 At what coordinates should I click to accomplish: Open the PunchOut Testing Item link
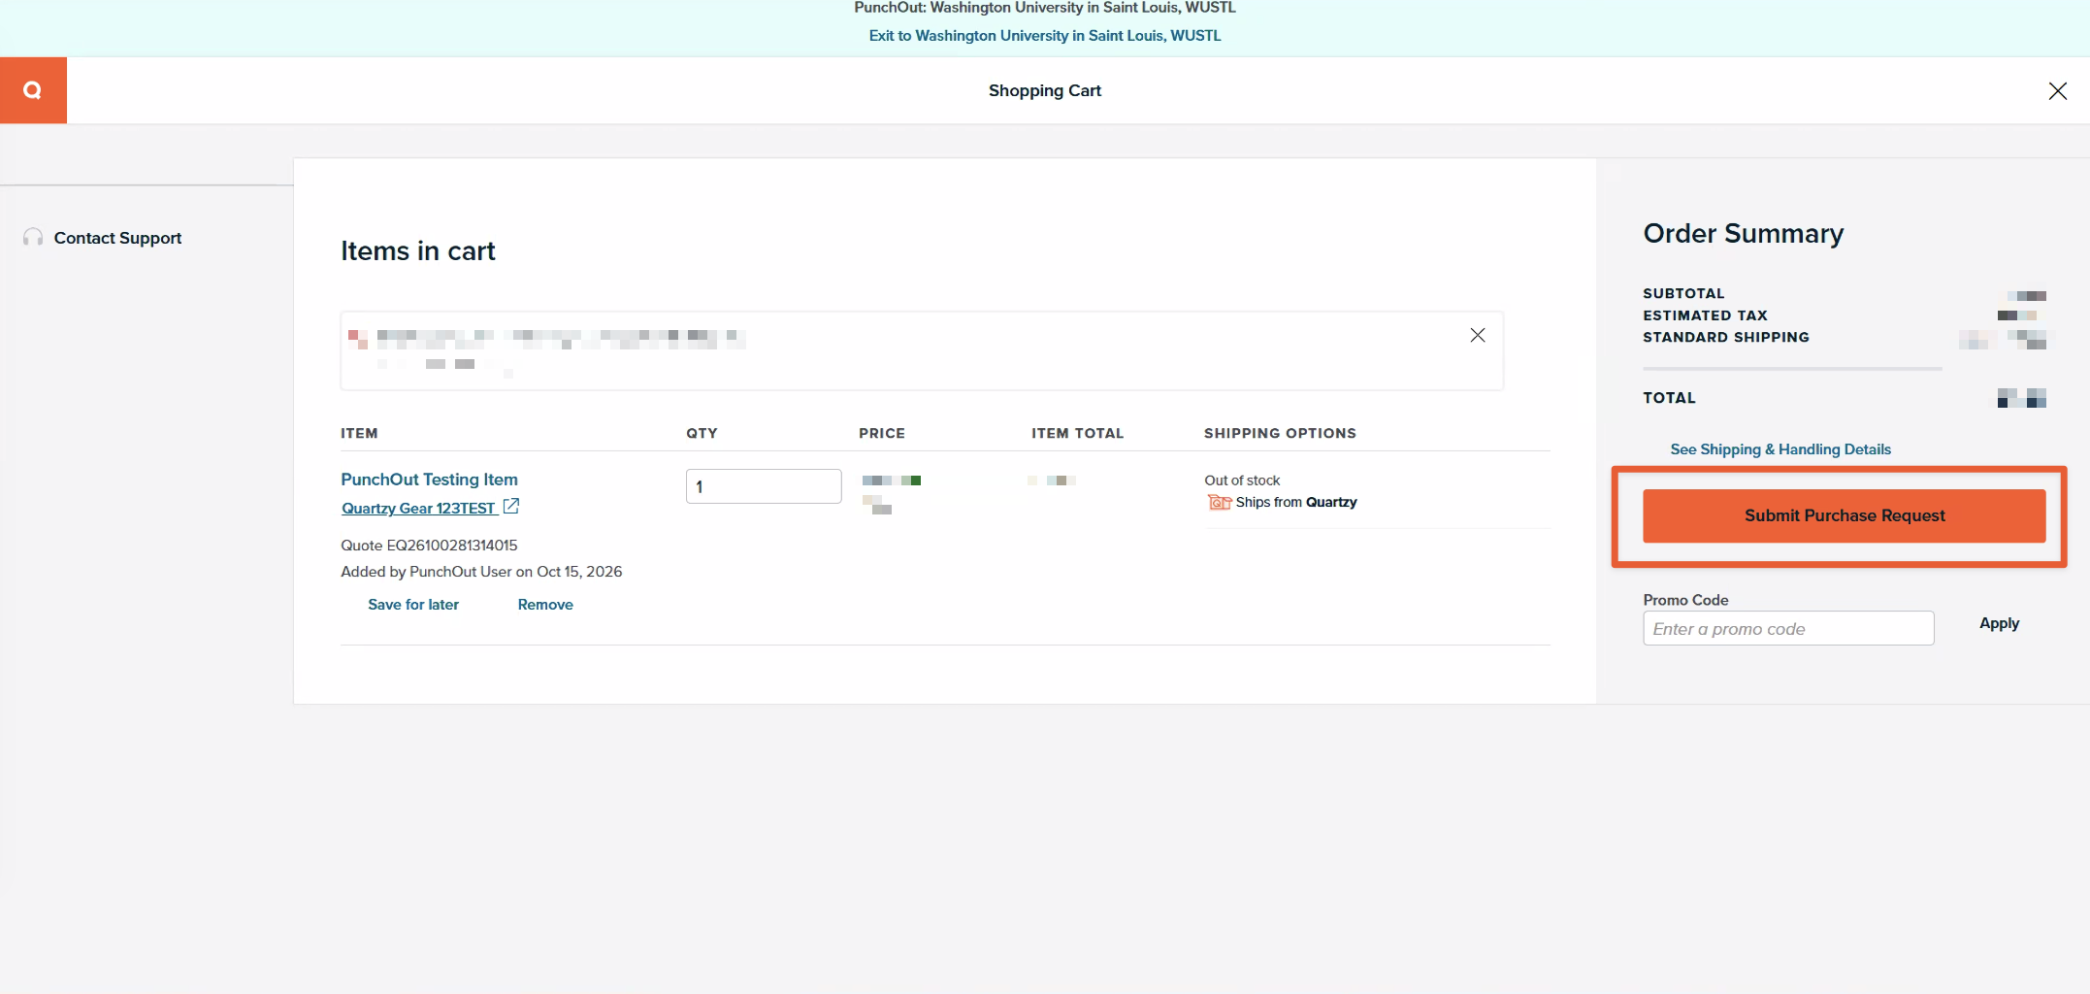(429, 480)
